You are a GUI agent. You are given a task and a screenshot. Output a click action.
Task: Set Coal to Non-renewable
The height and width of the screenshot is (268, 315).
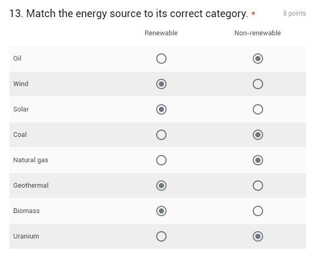coord(257,135)
